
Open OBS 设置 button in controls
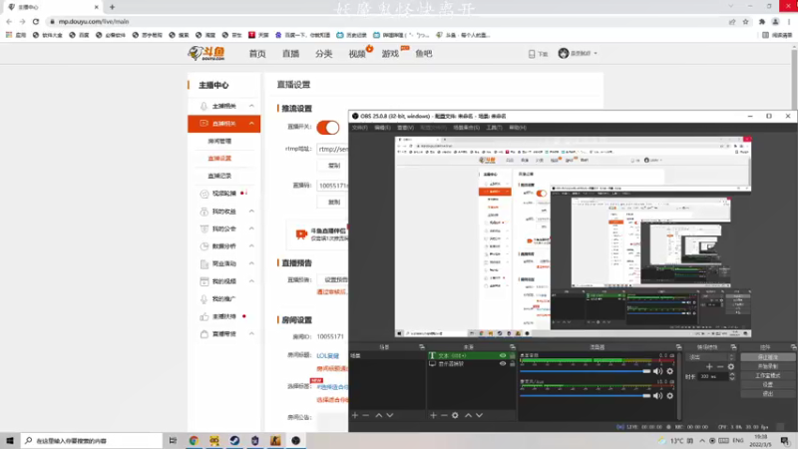[x=767, y=385]
